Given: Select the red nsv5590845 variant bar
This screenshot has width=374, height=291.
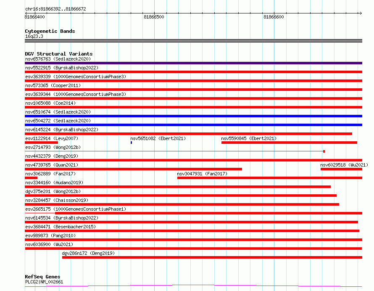Looking at the screenshot, I should click(289, 143).
